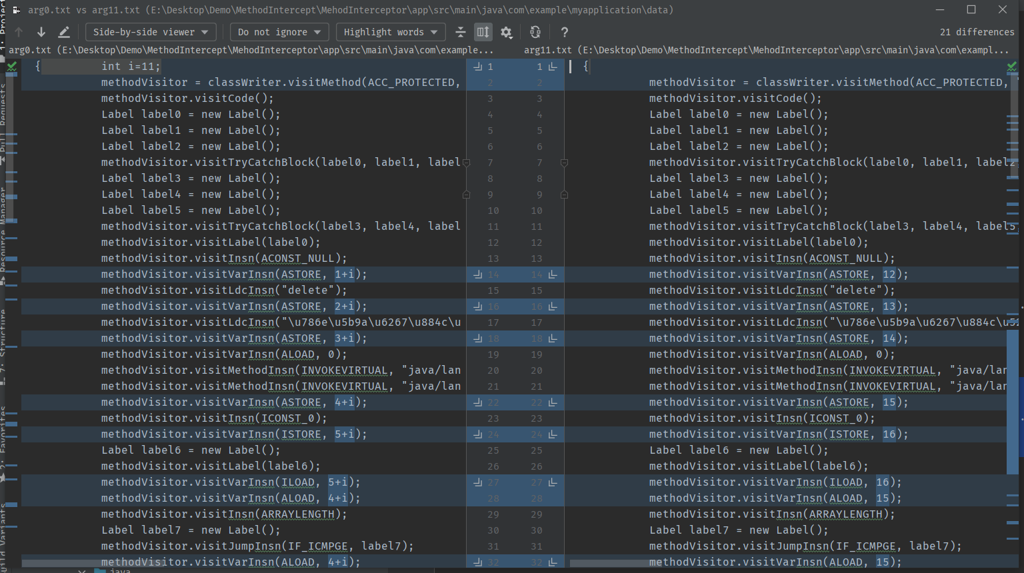Image resolution: width=1024 pixels, height=573 pixels.
Task: Collapse fold marker at line 7 in right pane
Action: tap(564, 163)
